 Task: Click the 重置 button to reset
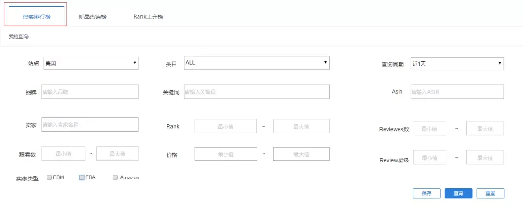click(490, 193)
